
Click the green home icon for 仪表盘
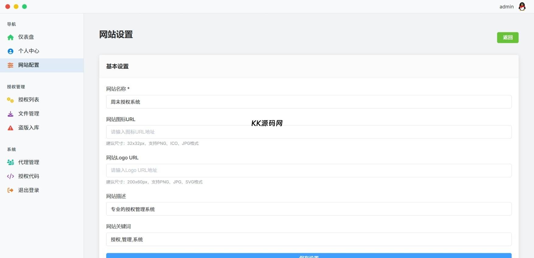(x=11, y=37)
